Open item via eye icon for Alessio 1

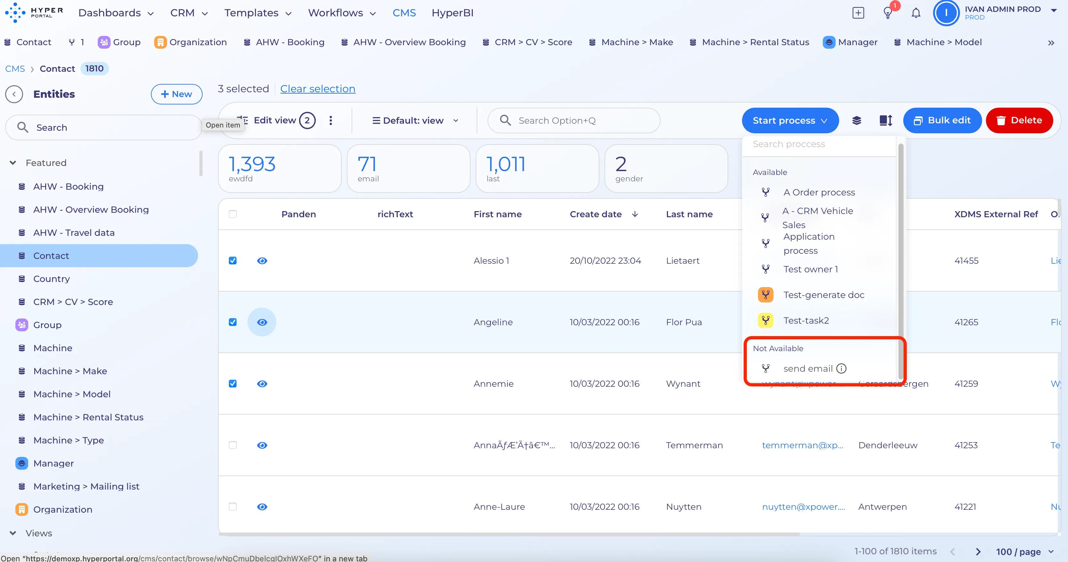(x=262, y=260)
